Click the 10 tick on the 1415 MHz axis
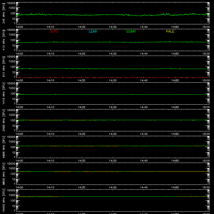This screenshot has width=214, height=214. coord(14,99)
